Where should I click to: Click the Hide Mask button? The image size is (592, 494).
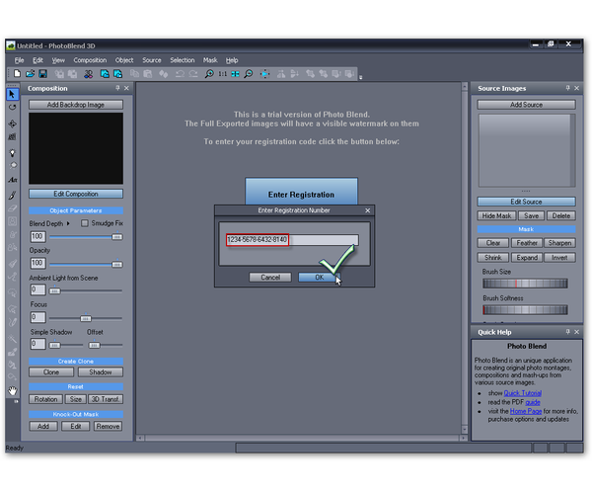point(496,215)
